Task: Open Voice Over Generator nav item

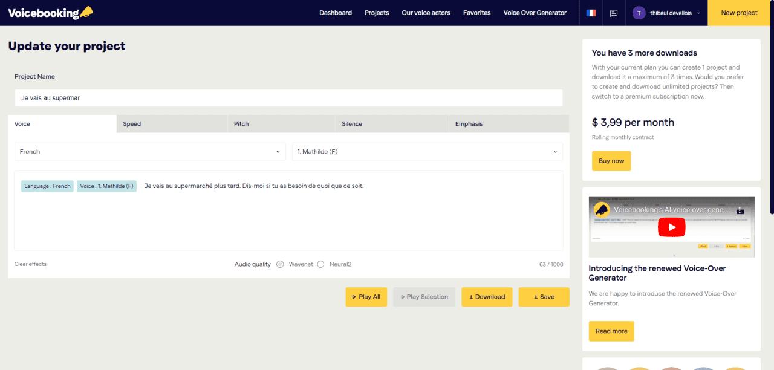Action: 535,13
